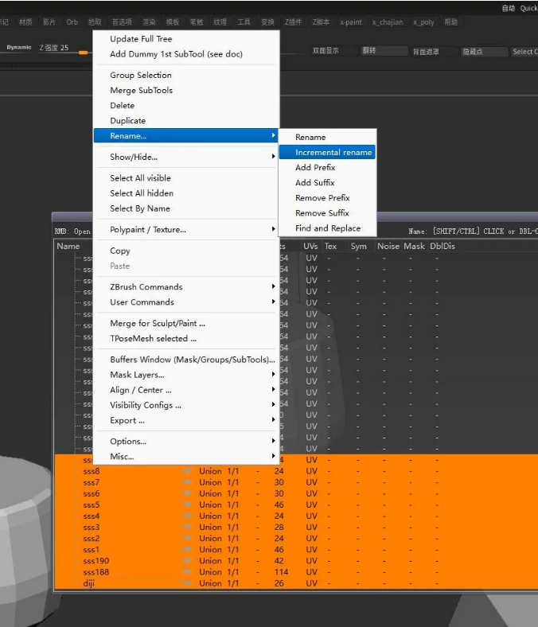Select the sss188 subtool name
The height and width of the screenshot is (627, 538).
coord(96,572)
